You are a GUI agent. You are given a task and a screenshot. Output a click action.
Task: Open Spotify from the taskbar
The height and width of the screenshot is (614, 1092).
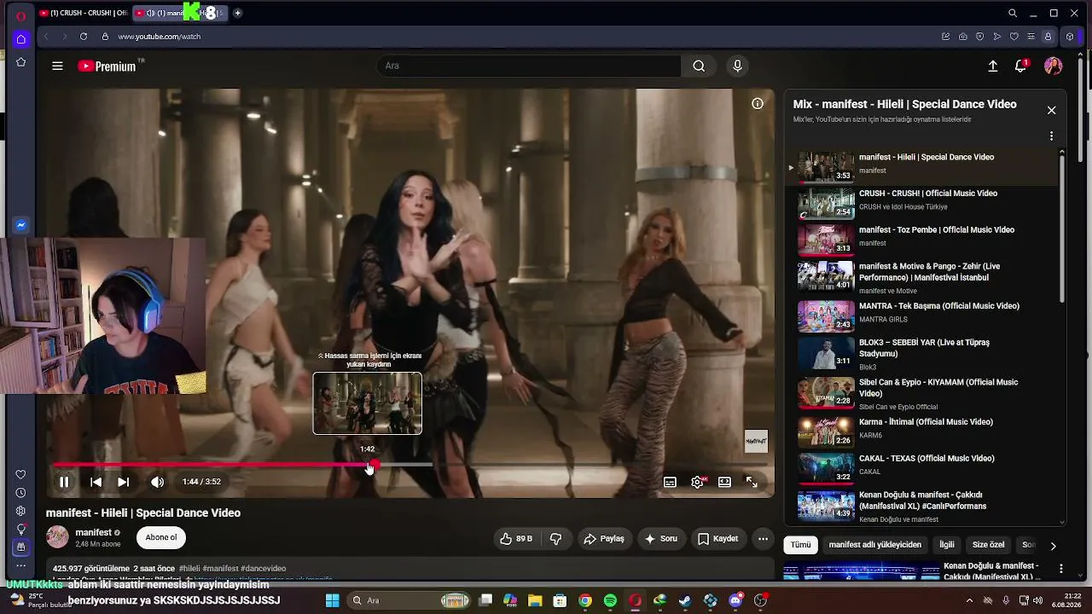pos(610,600)
